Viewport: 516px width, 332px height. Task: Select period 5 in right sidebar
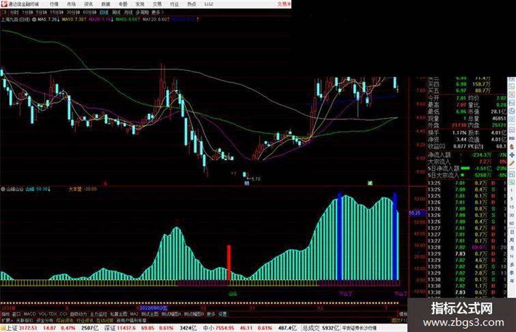(512, 199)
